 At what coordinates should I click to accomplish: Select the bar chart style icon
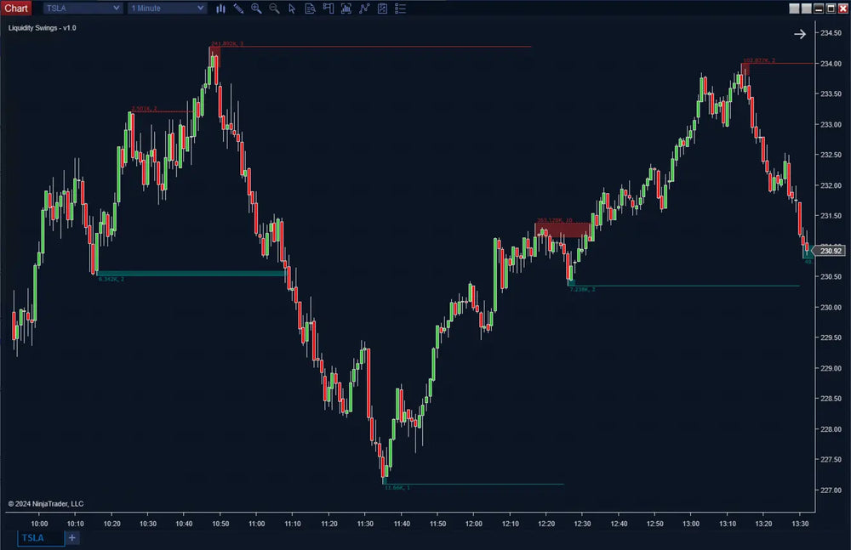click(x=221, y=9)
